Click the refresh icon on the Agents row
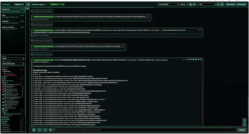This screenshot has width=249, height=134. tap(21, 69)
